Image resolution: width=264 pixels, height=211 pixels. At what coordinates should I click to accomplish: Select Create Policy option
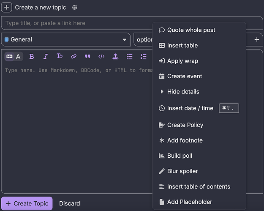point(199,125)
